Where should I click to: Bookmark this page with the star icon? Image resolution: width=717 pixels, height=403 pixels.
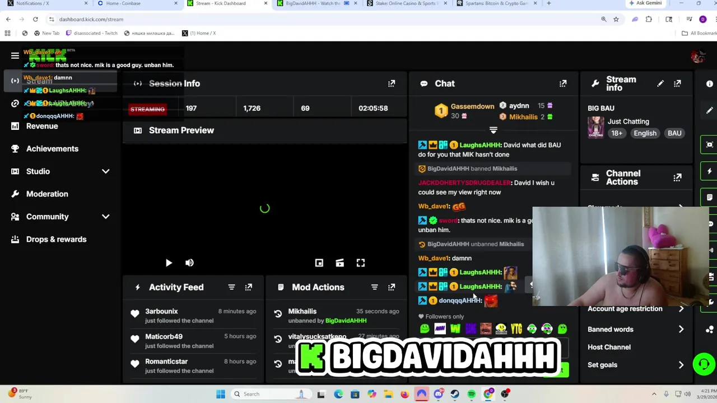(x=616, y=19)
